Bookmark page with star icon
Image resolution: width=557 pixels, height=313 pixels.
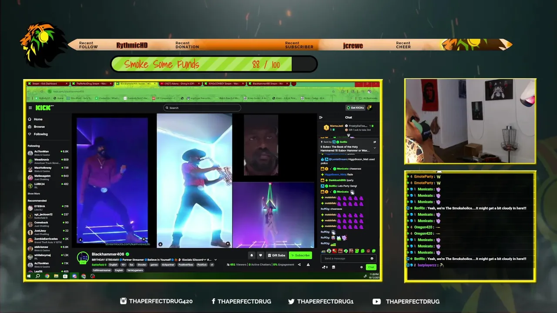click(x=333, y=91)
